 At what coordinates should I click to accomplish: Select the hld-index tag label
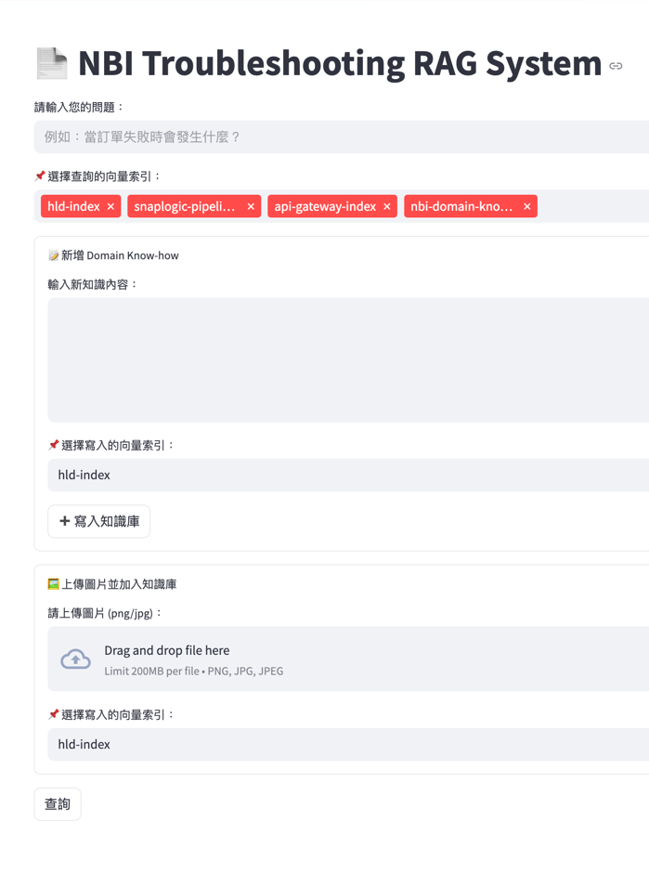click(x=73, y=206)
